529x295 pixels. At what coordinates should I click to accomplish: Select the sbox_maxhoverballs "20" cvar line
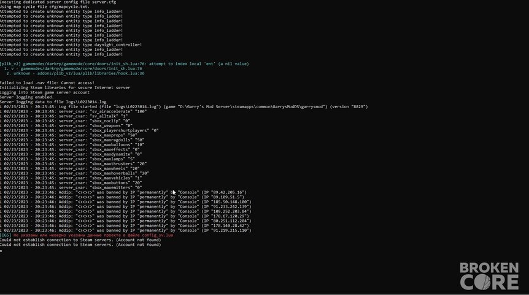point(74,173)
